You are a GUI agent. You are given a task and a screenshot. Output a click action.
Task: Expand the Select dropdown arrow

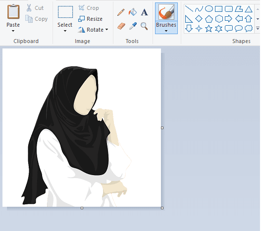click(x=65, y=31)
